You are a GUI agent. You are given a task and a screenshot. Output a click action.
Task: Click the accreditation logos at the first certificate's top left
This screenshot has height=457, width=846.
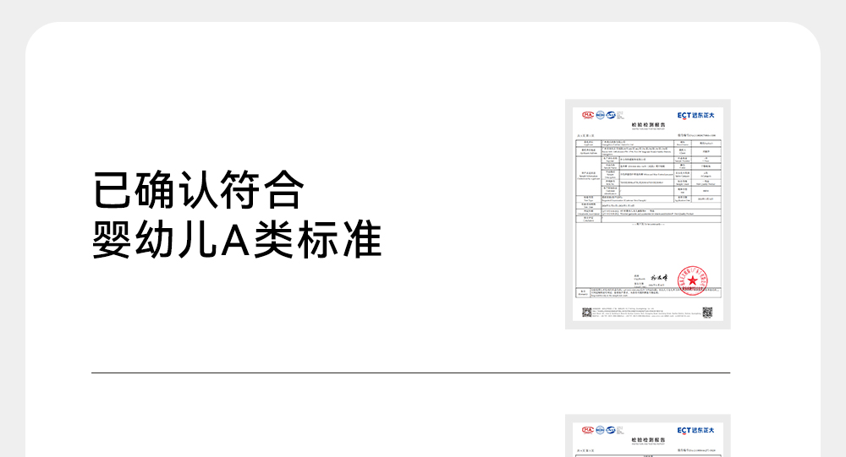(602, 115)
